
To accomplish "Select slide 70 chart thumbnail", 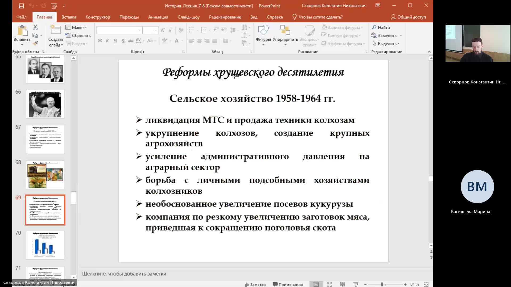I will click(x=45, y=245).
